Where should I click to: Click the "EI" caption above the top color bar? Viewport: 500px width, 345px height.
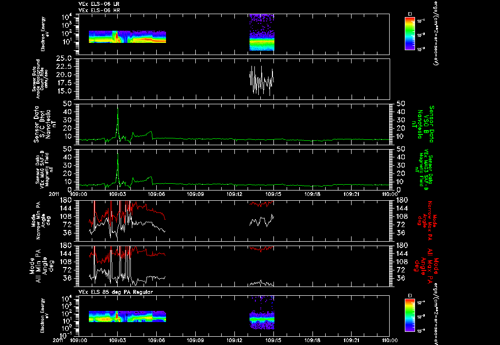pyautogui.click(x=410, y=14)
